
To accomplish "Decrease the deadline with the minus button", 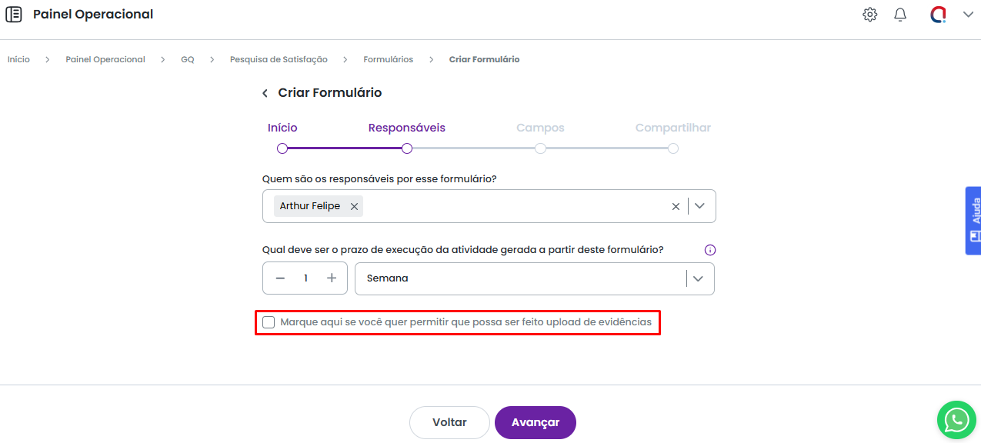I will tap(280, 278).
